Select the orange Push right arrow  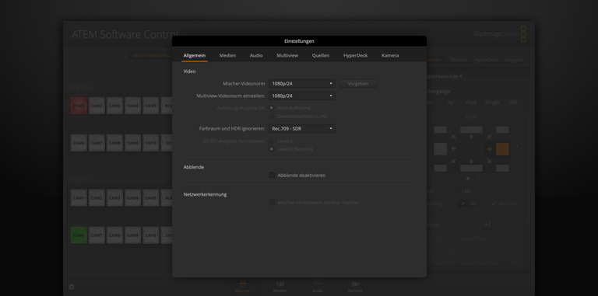coord(489,149)
